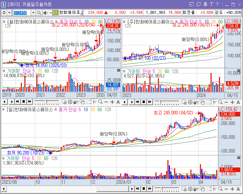Viewport: 243px width, 194px height.
Task: Toggle square marker before daily 거래량 label
Action: pyautogui.click(x=4, y=158)
